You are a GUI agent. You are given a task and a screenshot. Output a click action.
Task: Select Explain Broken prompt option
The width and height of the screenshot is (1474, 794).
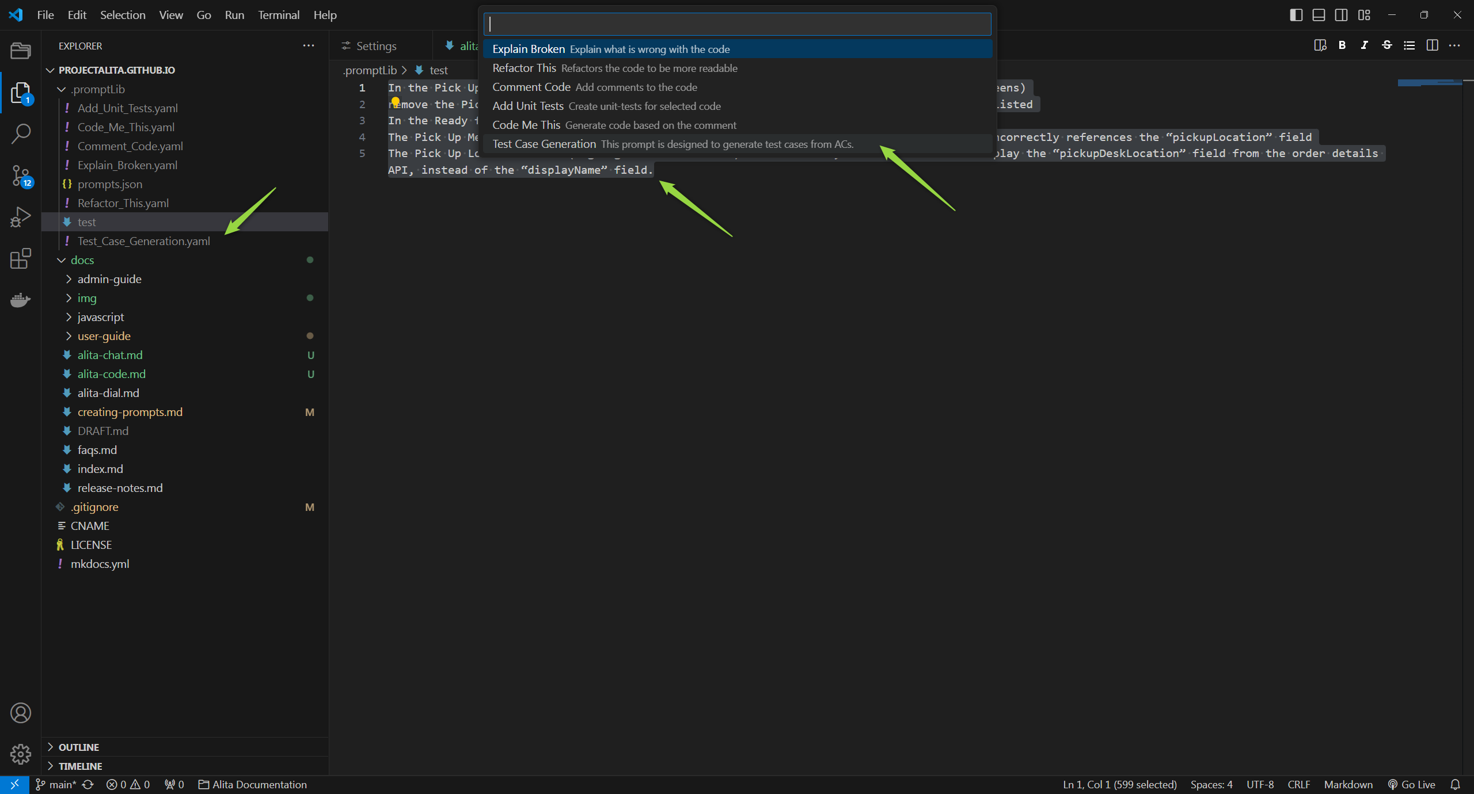[x=738, y=49]
